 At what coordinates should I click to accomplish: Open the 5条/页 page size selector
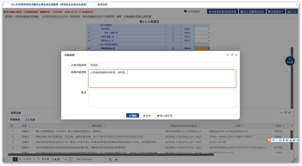[59, 159]
